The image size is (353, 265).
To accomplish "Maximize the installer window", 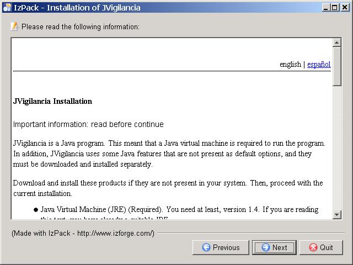I will tap(335, 8).
